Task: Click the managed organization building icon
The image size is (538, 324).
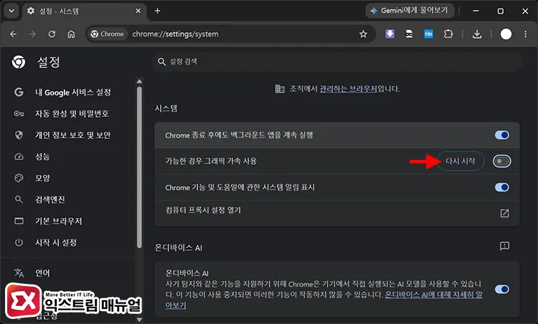Action: 280,89
